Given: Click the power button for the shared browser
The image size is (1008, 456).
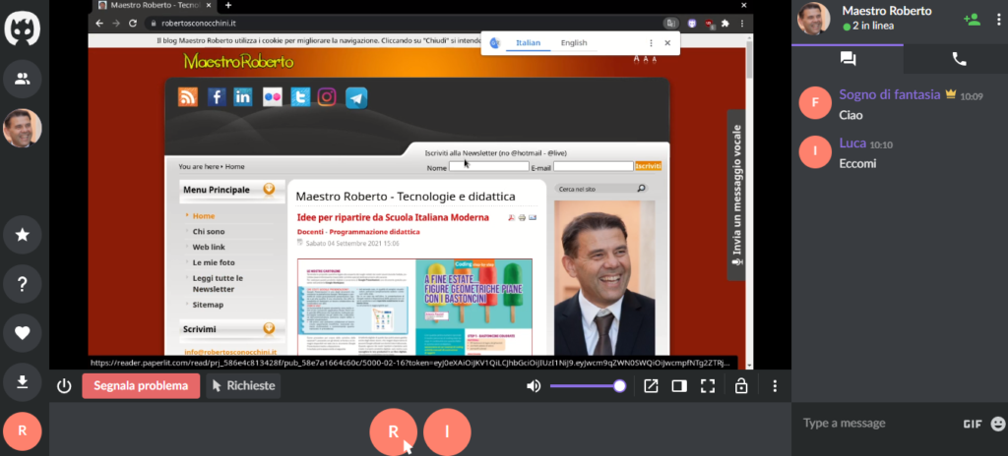Looking at the screenshot, I should tap(64, 385).
